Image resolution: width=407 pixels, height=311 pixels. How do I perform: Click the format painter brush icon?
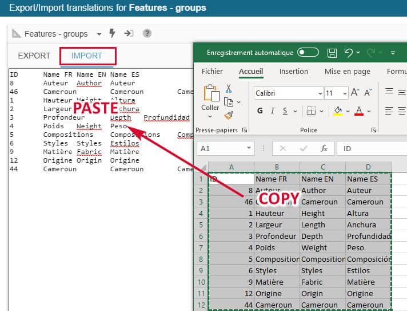pyautogui.click(x=229, y=115)
